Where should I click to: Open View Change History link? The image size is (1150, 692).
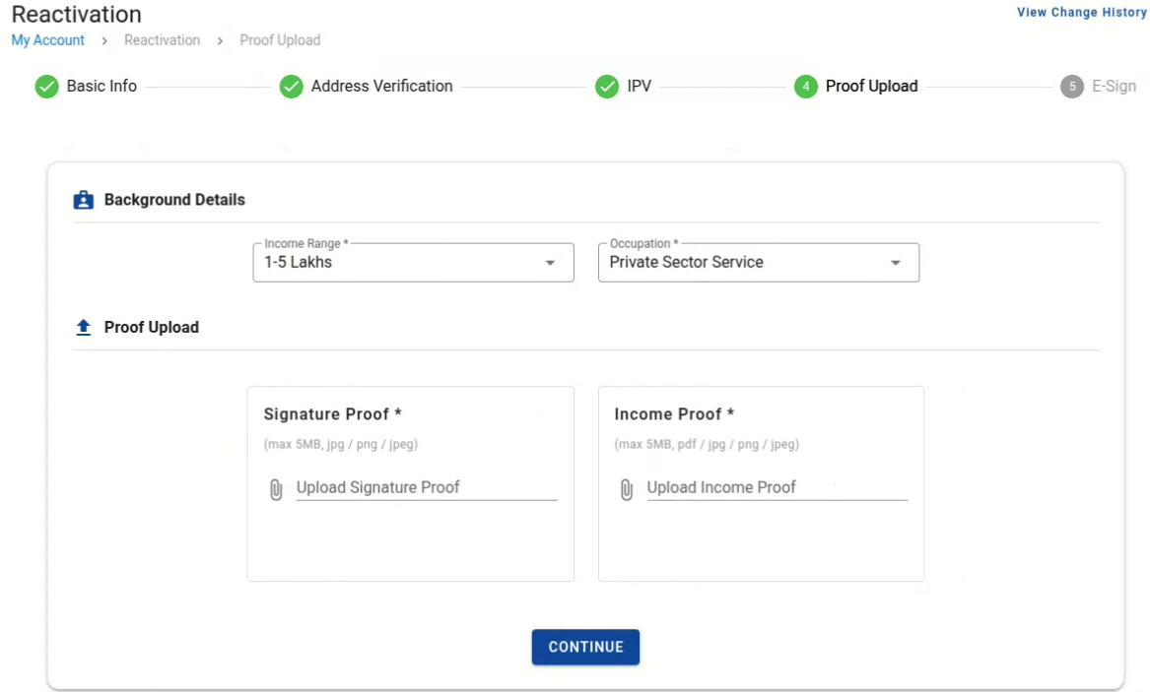click(1082, 13)
